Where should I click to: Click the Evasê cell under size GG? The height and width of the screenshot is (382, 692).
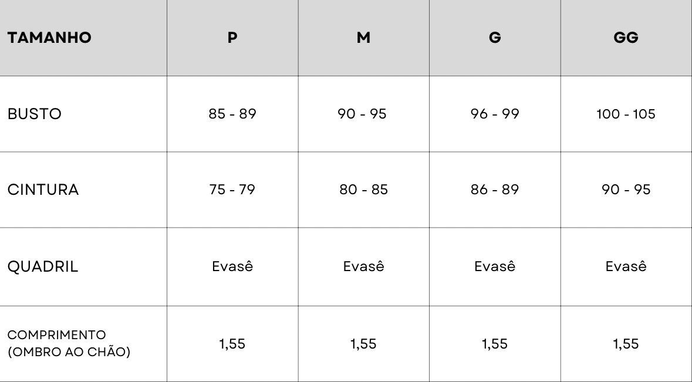click(x=626, y=266)
